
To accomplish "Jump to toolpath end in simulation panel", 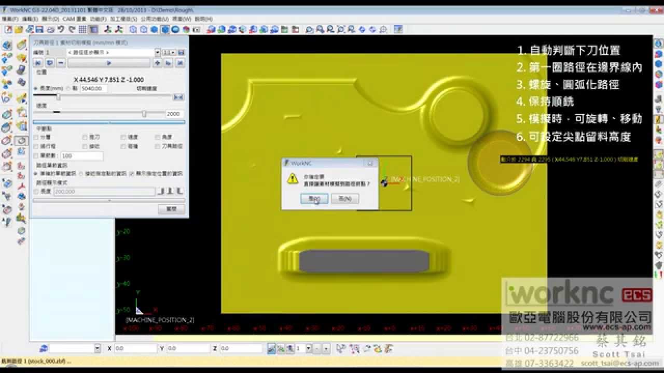I will 180,63.
